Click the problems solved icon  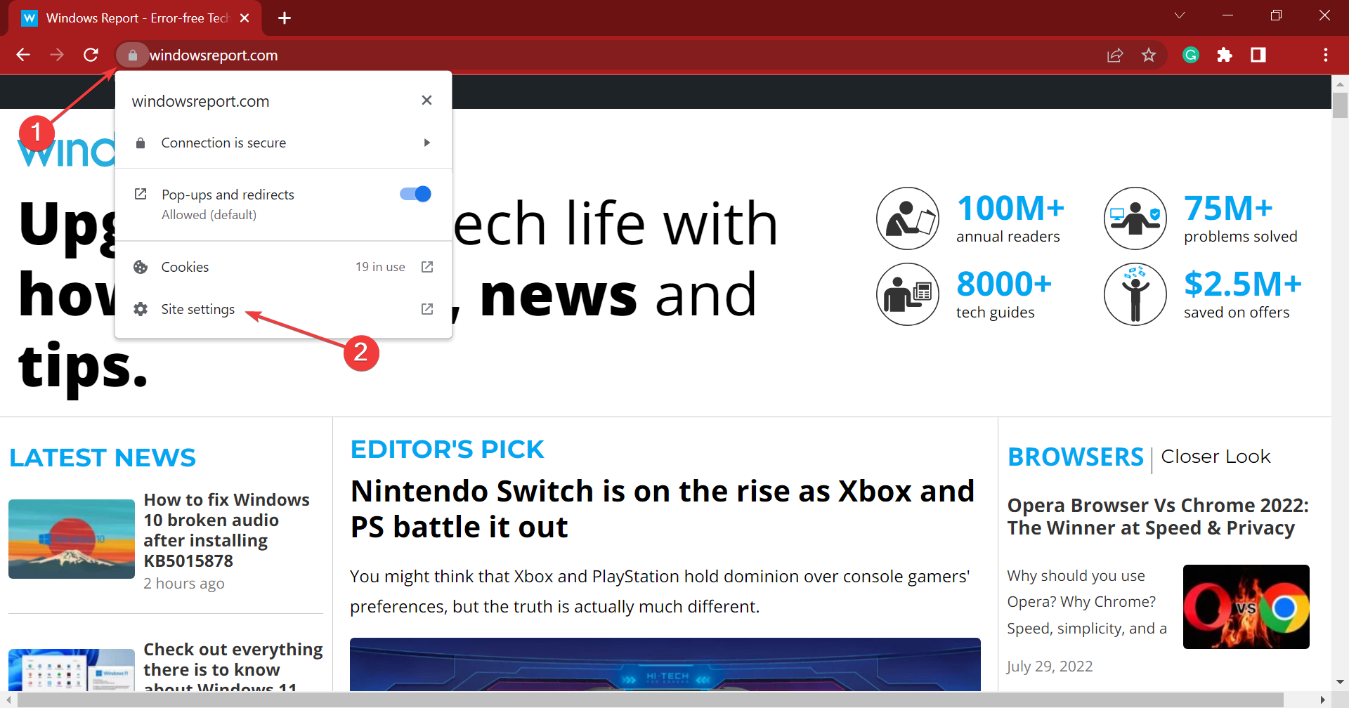[x=1135, y=218]
